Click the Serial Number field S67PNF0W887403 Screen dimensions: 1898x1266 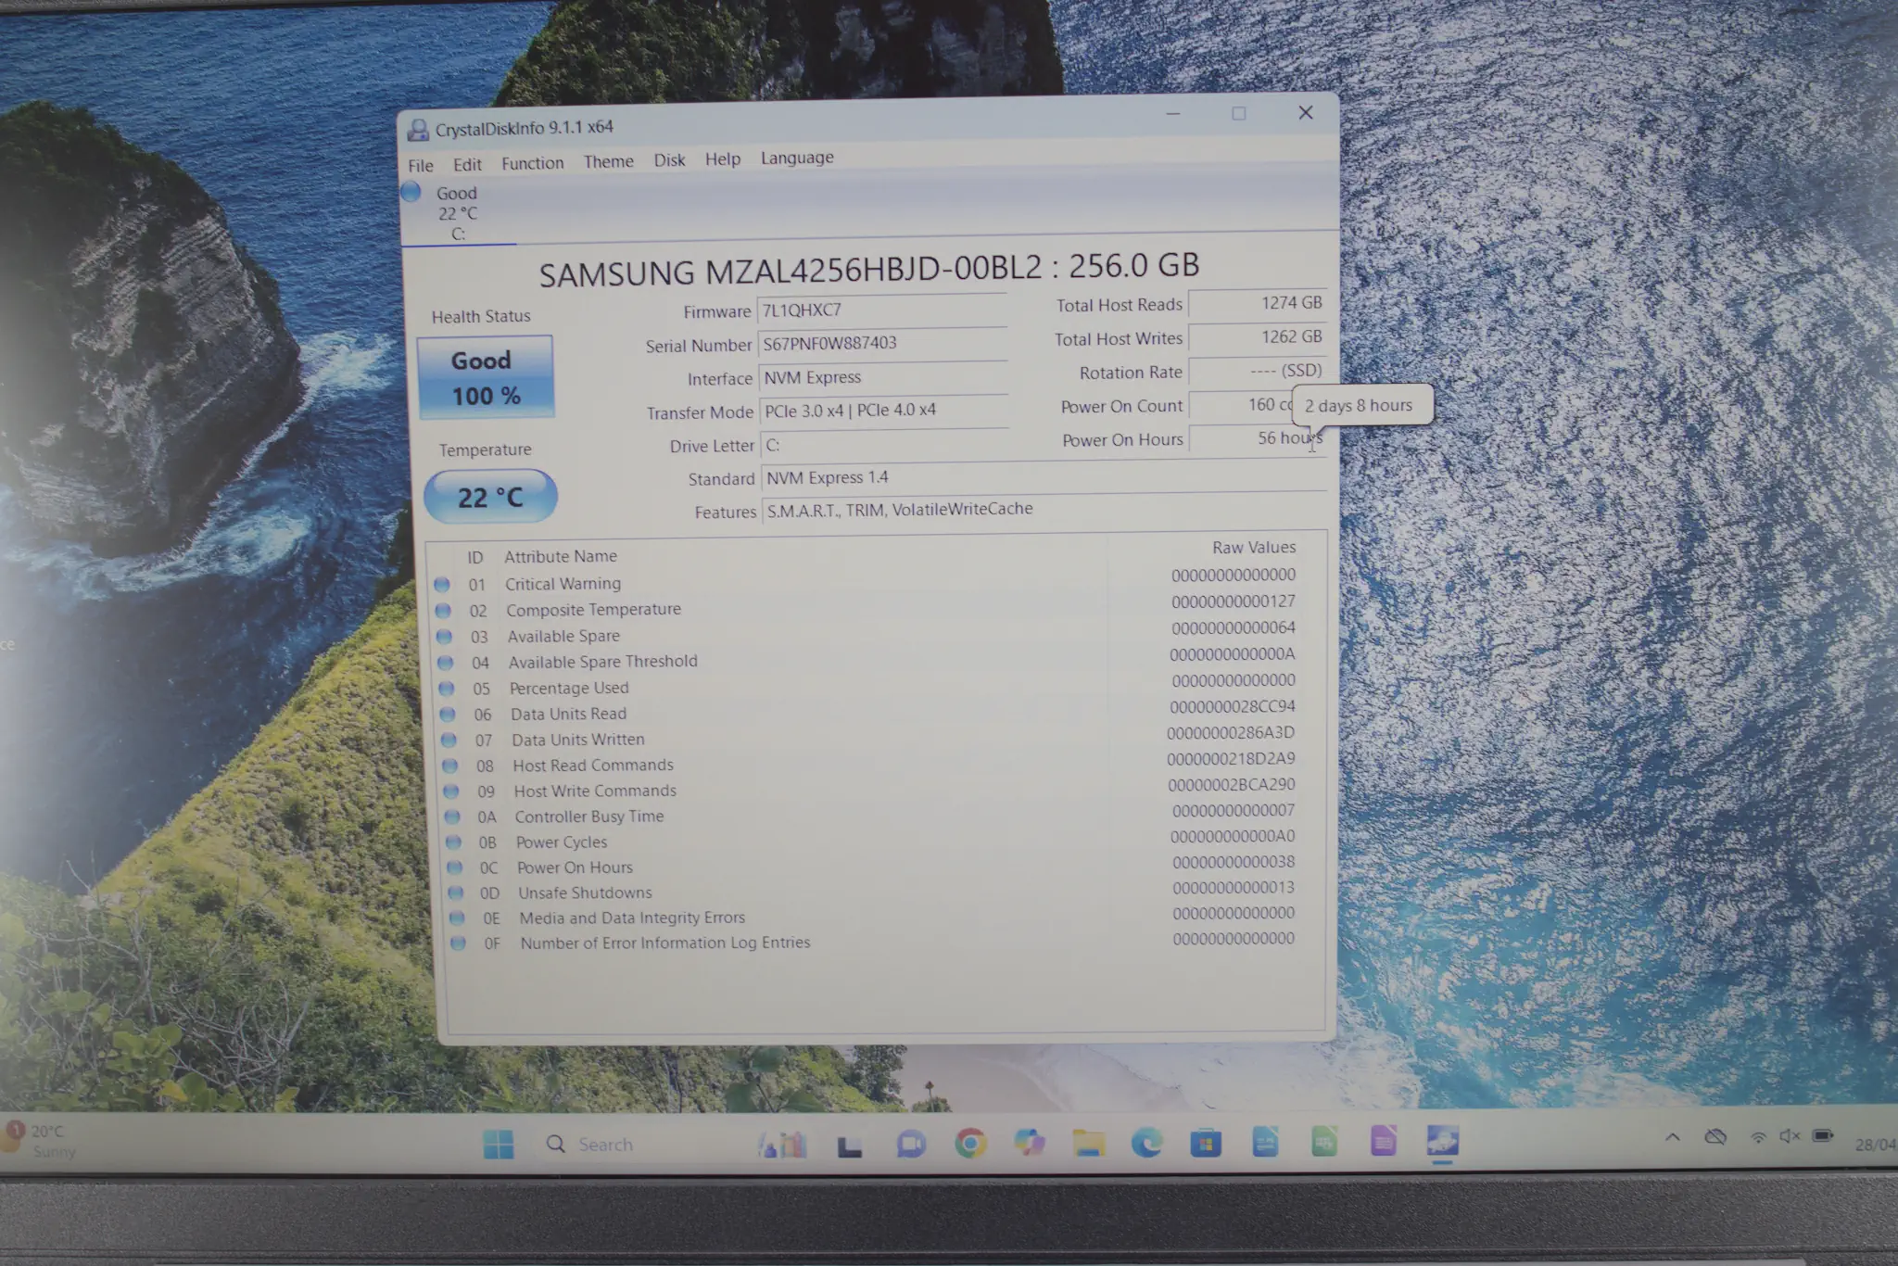pos(882,344)
